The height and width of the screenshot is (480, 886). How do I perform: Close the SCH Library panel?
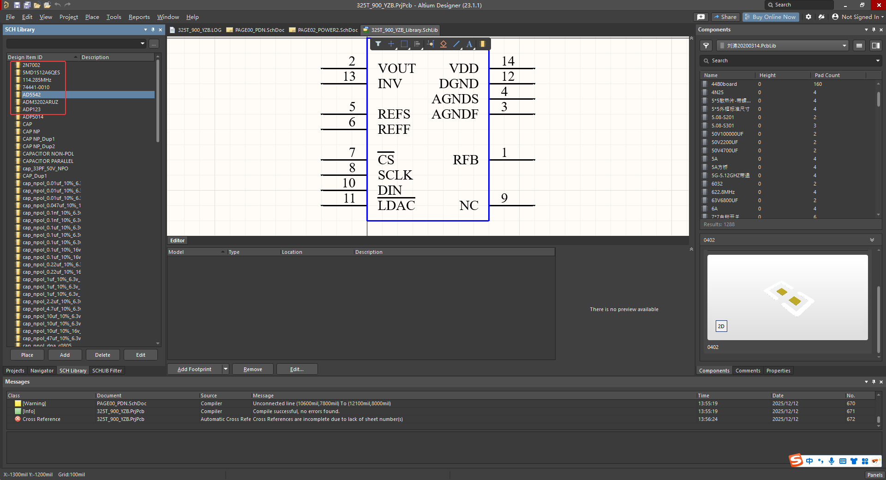pyautogui.click(x=160, y=30)
